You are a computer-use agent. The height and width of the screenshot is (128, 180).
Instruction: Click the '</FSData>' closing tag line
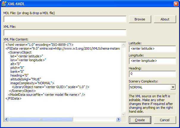(13, 98)
